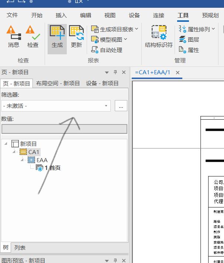This screenshot has width=224, height=263.
Task: Switch to the 连接 ribbon tab
Action: (159, 15)
